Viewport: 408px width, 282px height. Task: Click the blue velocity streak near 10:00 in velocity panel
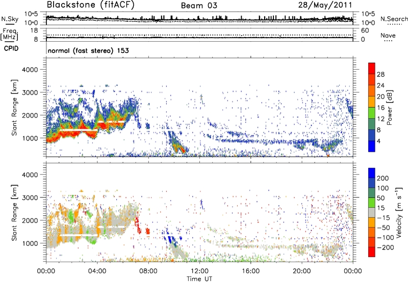pyautogui.click(x=171, y=238)
